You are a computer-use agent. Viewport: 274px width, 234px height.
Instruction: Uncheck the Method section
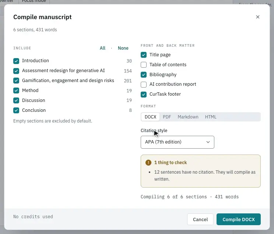tap(16, 91)
